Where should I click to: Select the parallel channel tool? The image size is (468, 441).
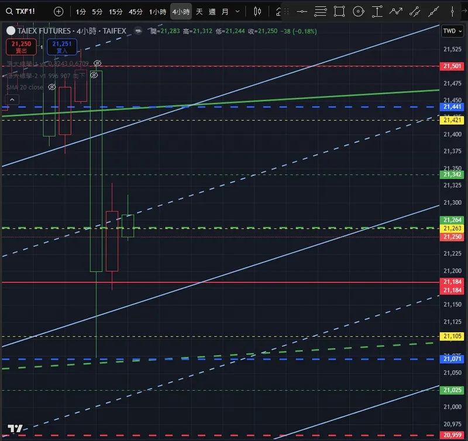[x=415, y=12]
